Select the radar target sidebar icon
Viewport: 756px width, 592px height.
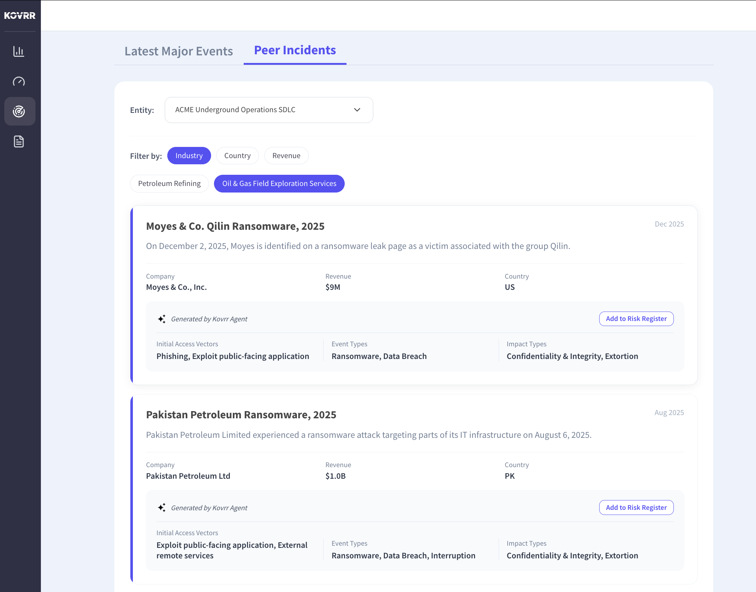[x=20, y=111]
